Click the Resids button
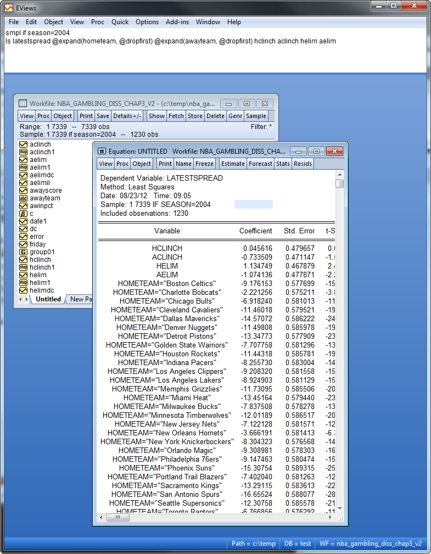 (x=303, y=164)
